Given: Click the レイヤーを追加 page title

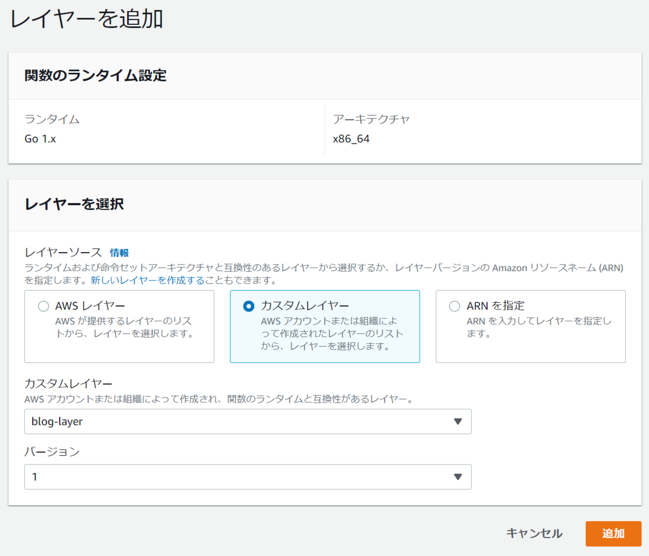Looking at the screenshot, I should [87, 19].
